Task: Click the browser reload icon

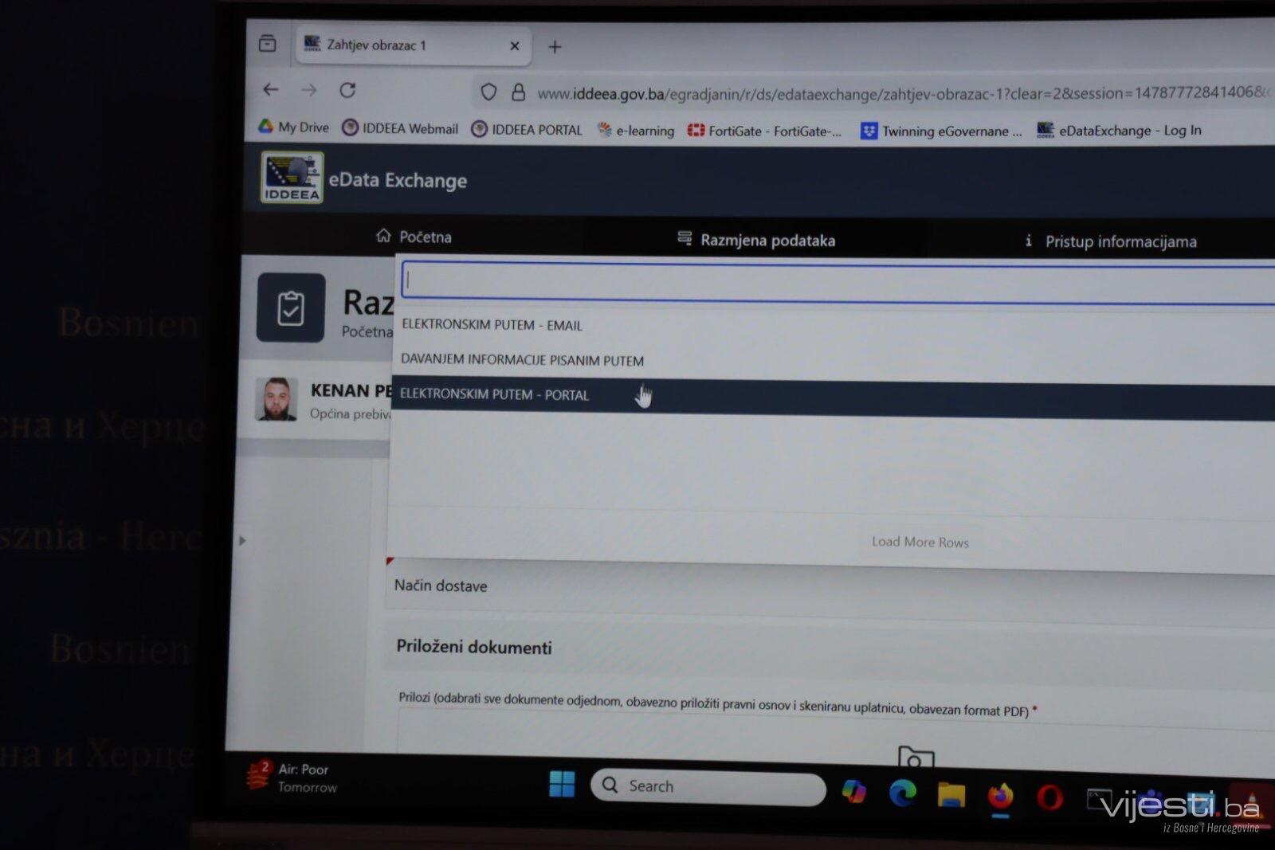Action: [x=347, y=90]
